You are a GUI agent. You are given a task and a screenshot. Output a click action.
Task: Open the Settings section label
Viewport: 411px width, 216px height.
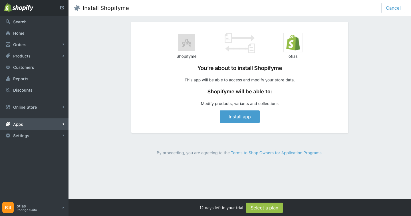coord(21,136)
